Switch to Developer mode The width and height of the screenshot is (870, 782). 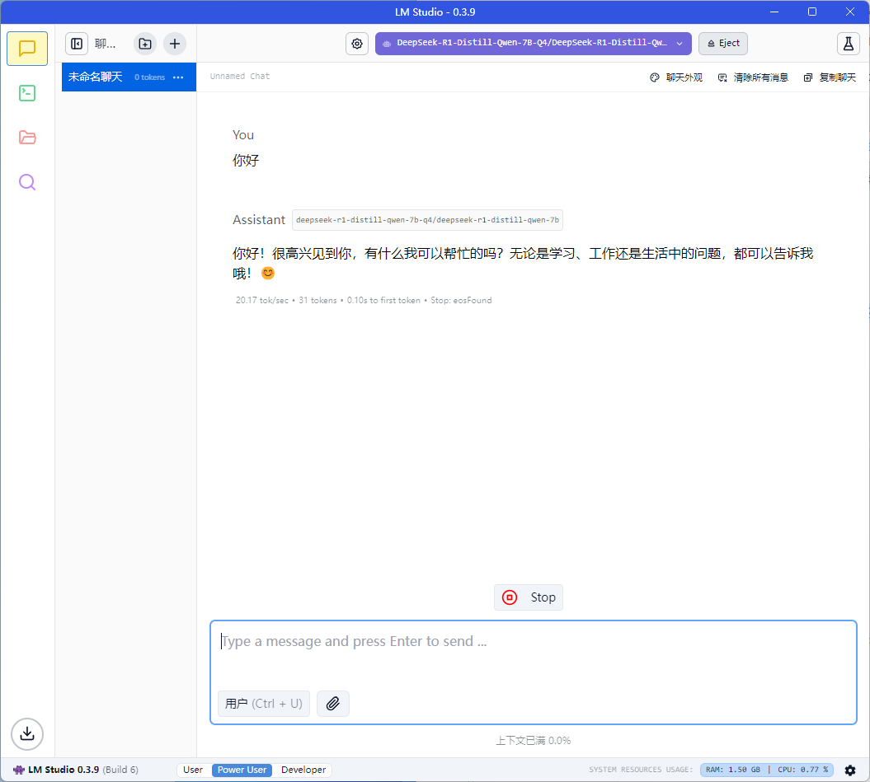point(303,770)
